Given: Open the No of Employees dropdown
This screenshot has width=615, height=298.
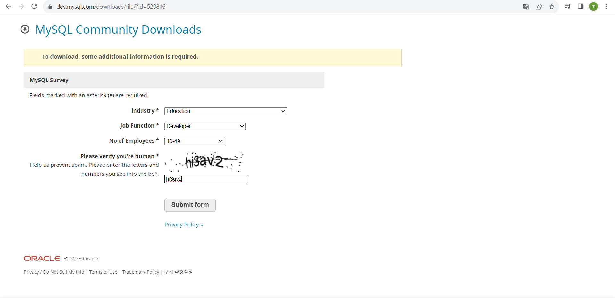Looking at the screenshot, I should click(x=194, y=141).
